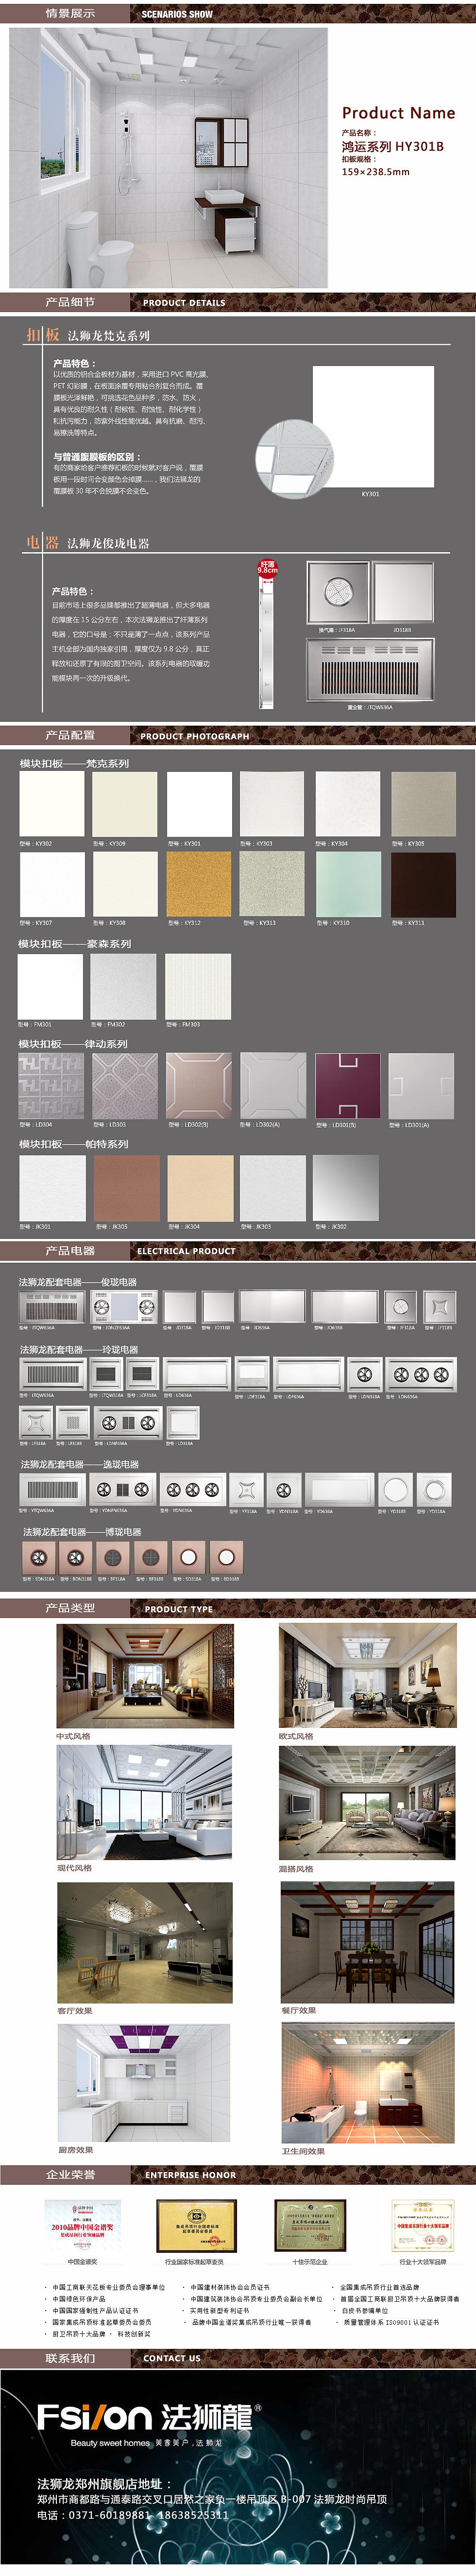Image resolution: width=476 pixels, height=2576 pixels.
Task: Click the large louvered heater appliance image
Action: click(370, 669)
